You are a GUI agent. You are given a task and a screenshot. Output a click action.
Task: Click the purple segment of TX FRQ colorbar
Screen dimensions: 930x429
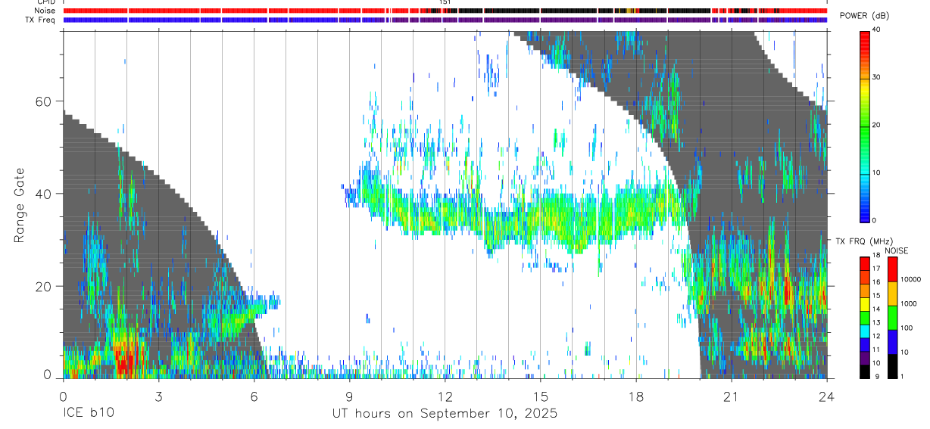tap(864, 356)
